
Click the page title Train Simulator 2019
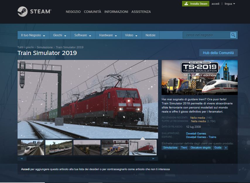pos(47,53)
